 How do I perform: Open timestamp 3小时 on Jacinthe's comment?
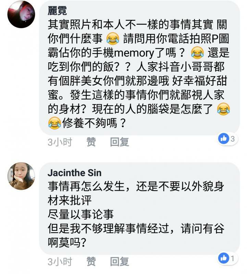(60, 262)
